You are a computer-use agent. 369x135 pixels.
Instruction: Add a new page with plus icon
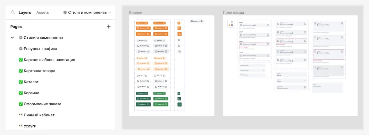109,27
